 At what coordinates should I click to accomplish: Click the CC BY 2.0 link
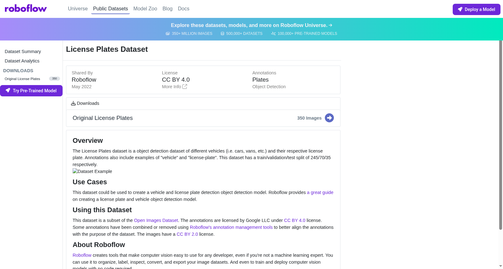coord(187,234)
